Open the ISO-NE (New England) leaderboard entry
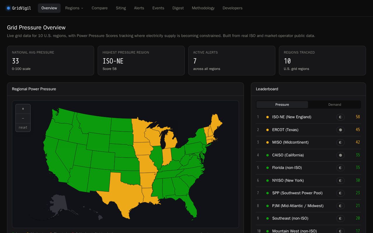The width and height of the screenshot is (373, 233). pyautogui.click(x=308, y=117)
